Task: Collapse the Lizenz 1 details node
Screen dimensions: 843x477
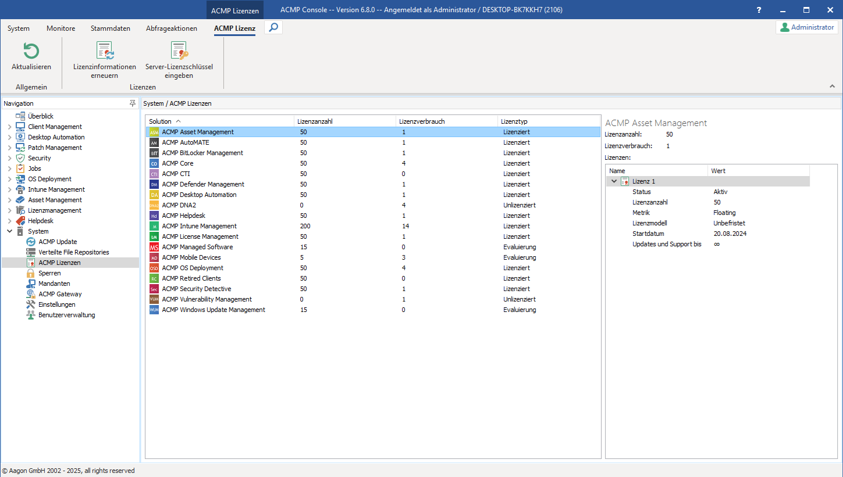Action: point(614,181)
